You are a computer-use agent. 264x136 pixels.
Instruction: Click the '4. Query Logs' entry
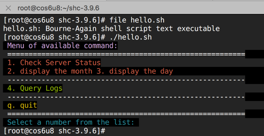pos(35,88)
